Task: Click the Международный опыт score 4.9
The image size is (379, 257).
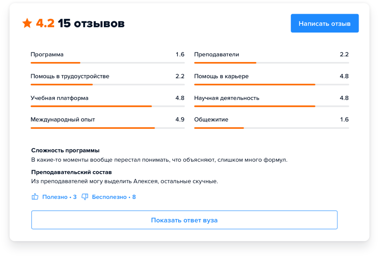Action: [180, 120]
